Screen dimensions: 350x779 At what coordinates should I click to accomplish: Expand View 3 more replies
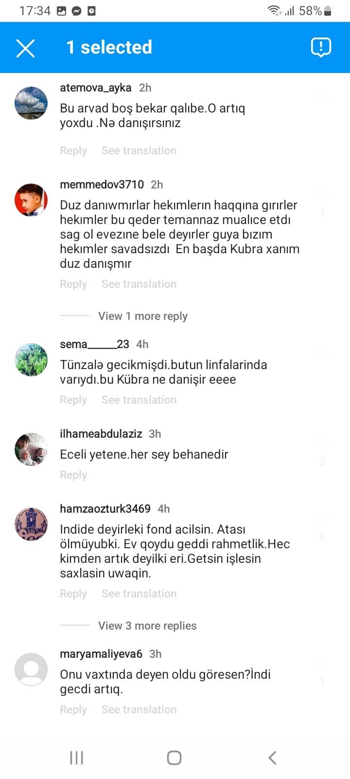pos(147,626)
